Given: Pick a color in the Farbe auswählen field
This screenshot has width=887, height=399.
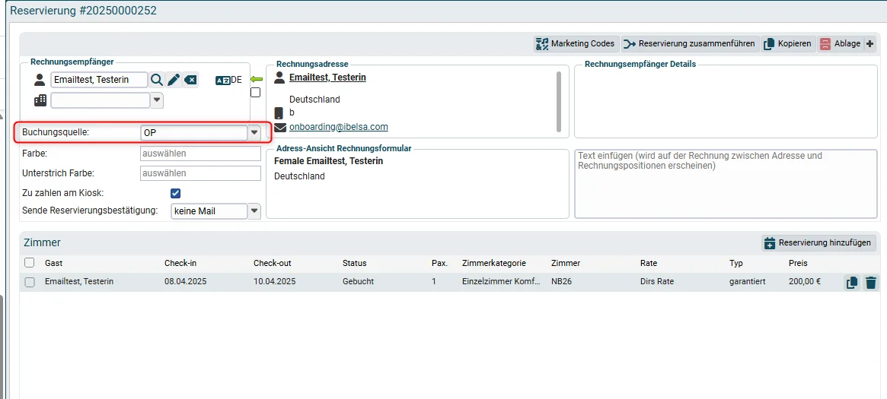Looking at the screenshot, I should (199, 153).
